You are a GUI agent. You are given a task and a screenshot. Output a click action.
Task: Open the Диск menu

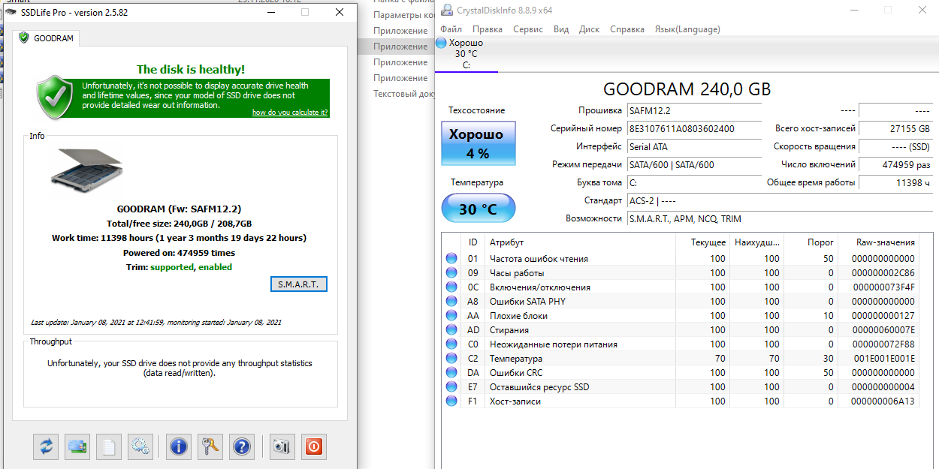(590, 29)
